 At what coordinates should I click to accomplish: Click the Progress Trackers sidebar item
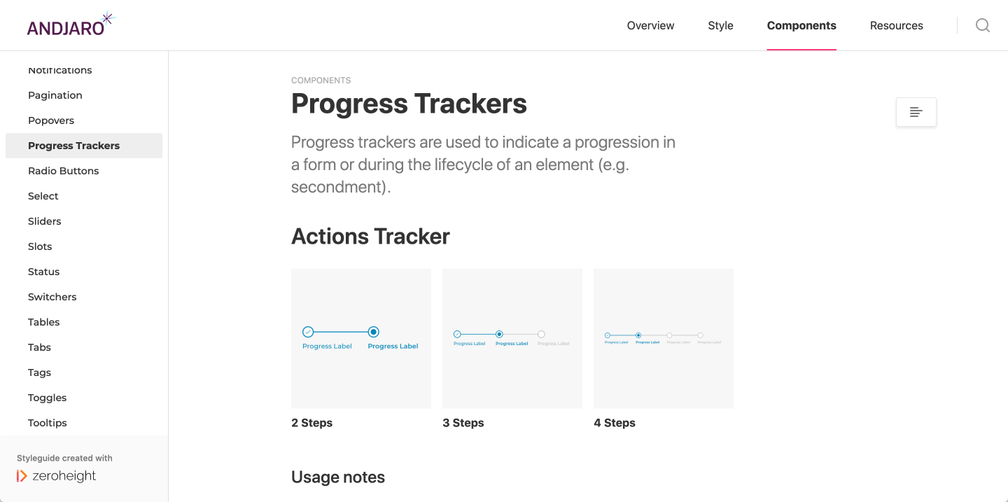84,146
